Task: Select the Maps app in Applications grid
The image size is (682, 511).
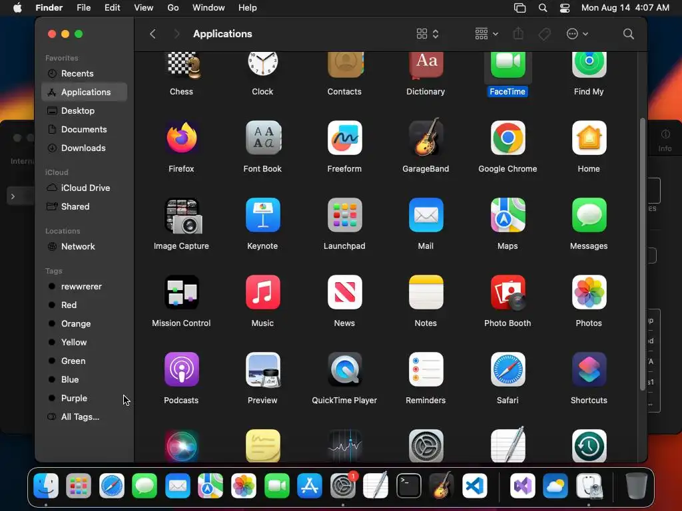Action: (x=508, y=215)
